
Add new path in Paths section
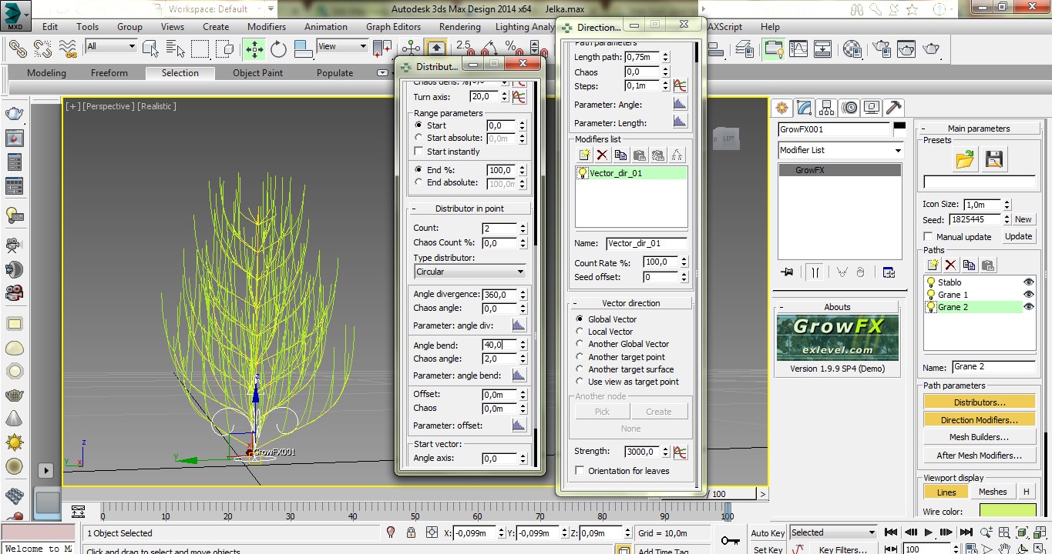[x=933, y=265]
